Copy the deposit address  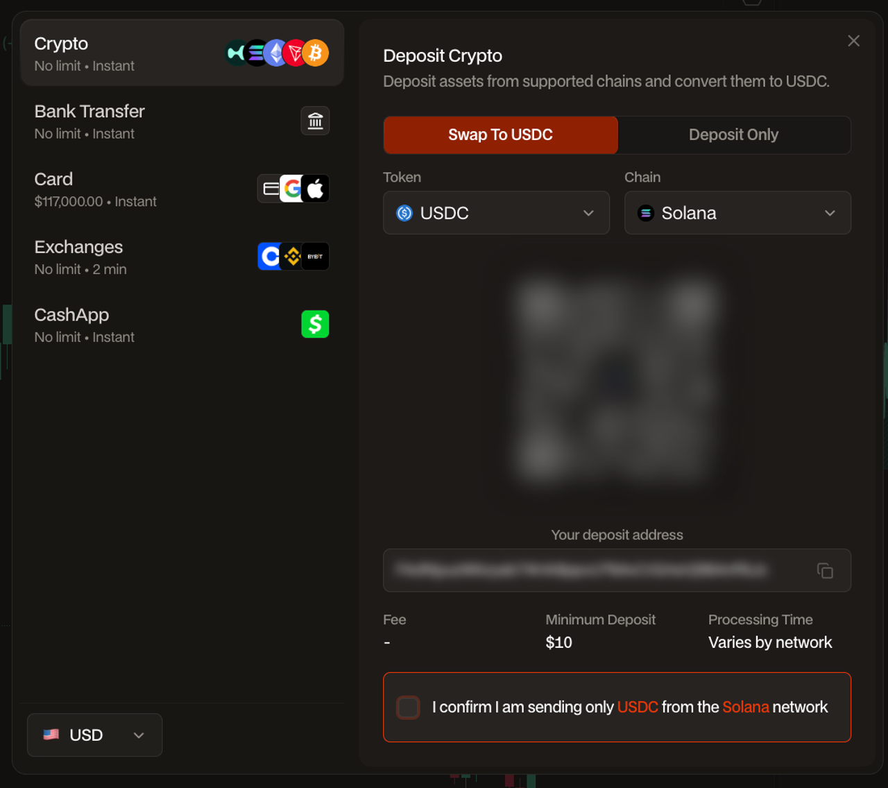825,570
